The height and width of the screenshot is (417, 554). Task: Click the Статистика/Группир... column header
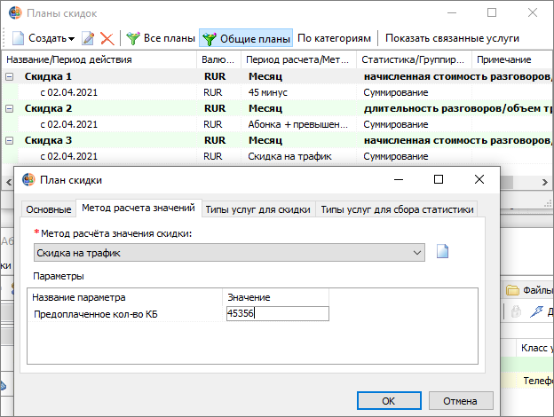(414, 59)
